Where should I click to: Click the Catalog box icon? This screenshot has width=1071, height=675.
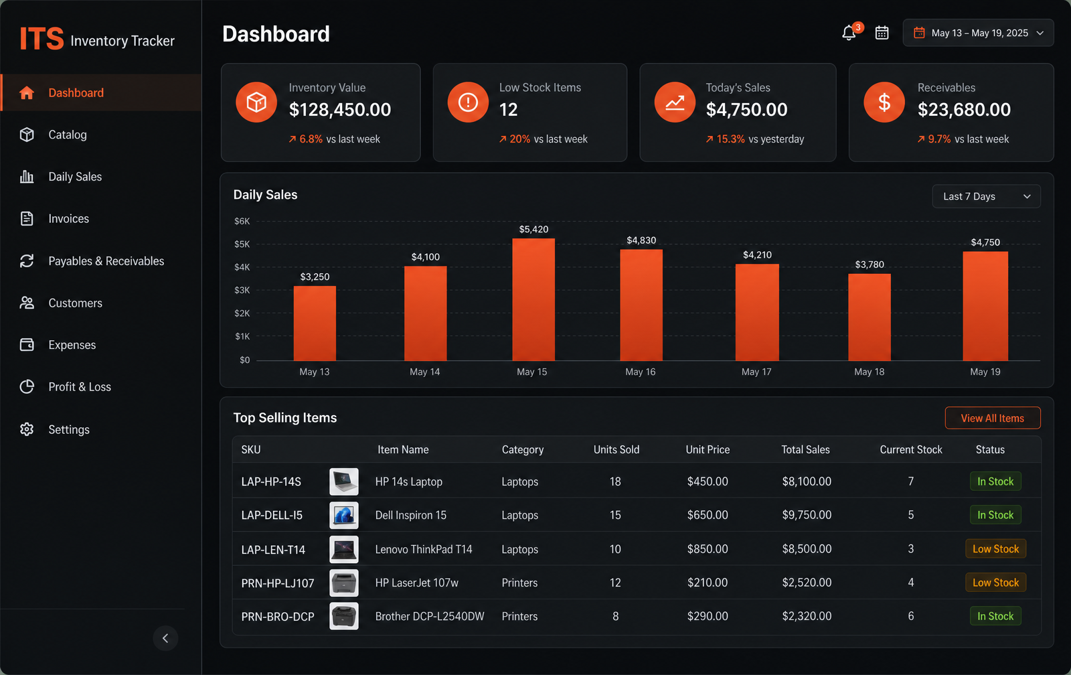27,135
